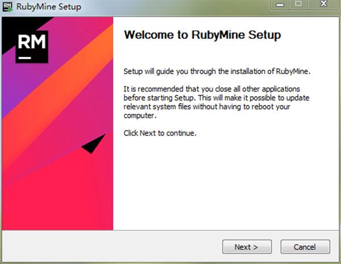Click the RubyMine installer icon in title bar
The width and height of the screenshot is (341, 264).
coord(9,7)
